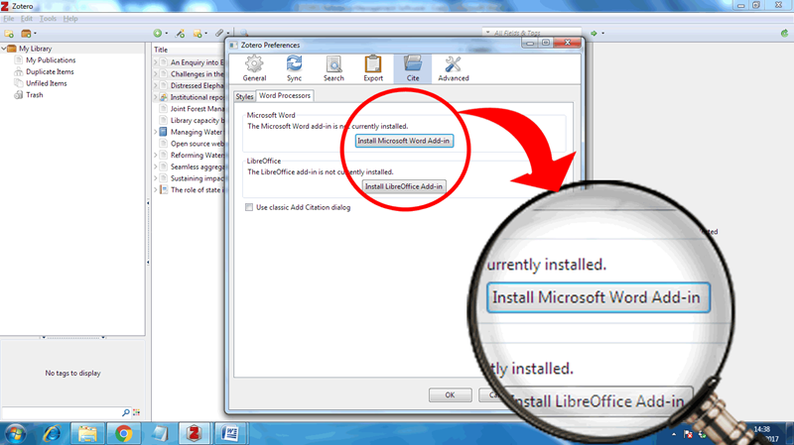794x445 pixels.
Task: Click New Library icon in Zotero toolbar
Action: click(x=28, y=34)
